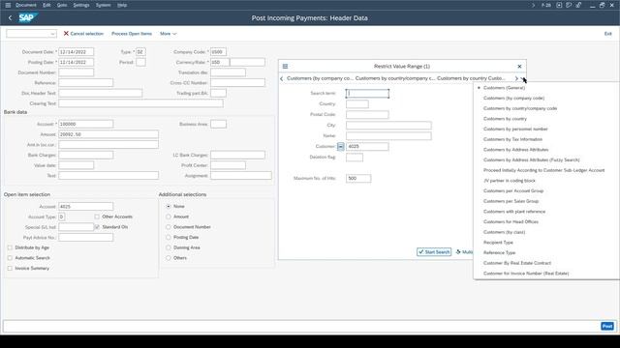
Task: Click the SAP logo
Action: (x=27, y=17)
